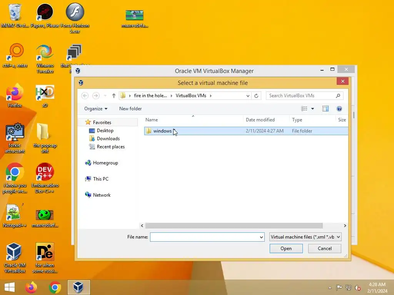Click the VirtualBox VMs breadcrumb segment

(191, 96)
